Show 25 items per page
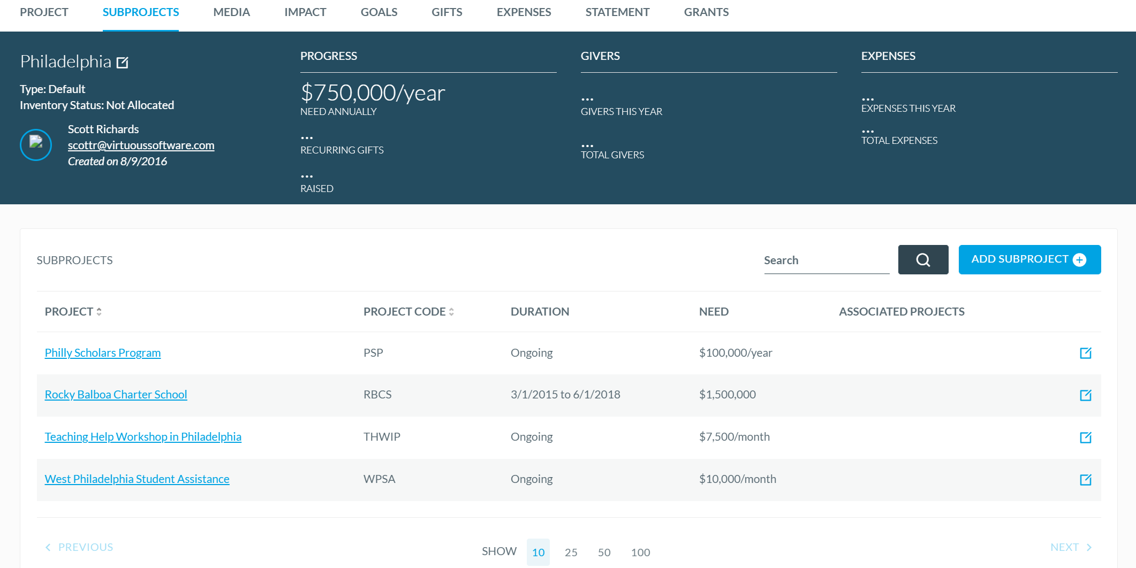1136x568 pixels. (571, 552)
